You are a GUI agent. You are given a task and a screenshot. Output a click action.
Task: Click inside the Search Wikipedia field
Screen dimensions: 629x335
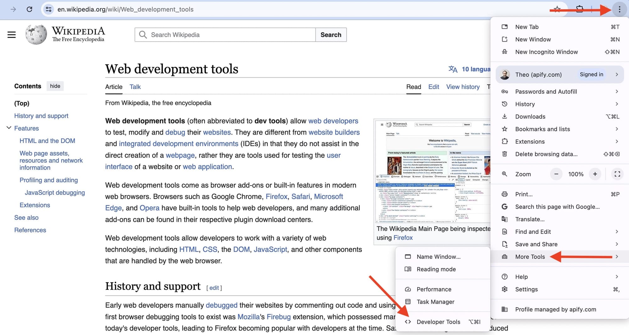tap(225, 35)
